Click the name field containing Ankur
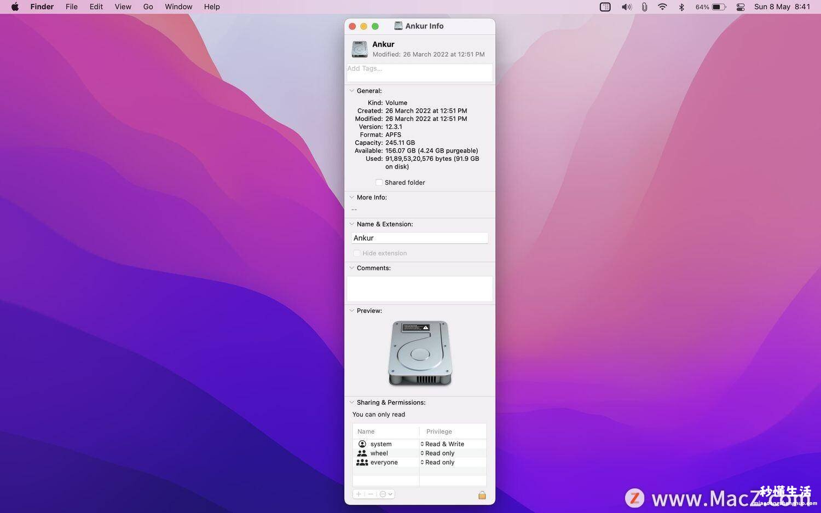 tap(420, 238)
